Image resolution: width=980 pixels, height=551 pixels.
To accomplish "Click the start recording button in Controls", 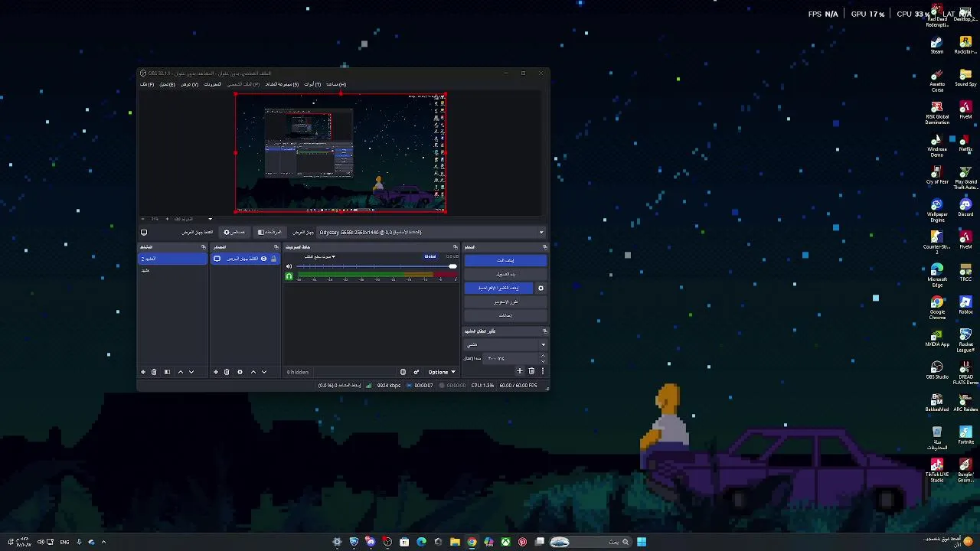I will click(x=505, y=274).
